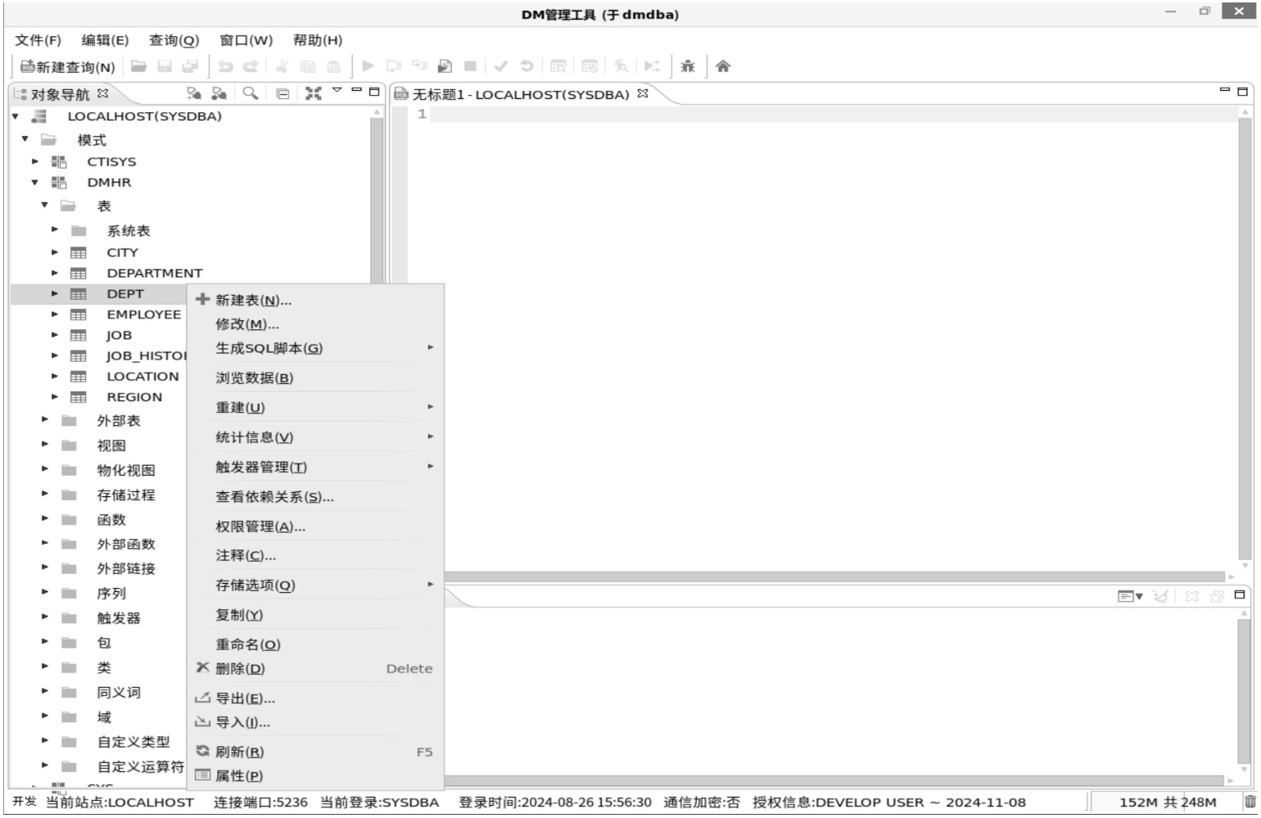Click the open folder icon in toolbar
Viewport: 1261px width, 818px height.
click(139, 66)
